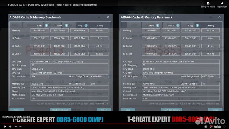
Task: Mute the video with the speaker icon
Action: [x=10, y=126]
